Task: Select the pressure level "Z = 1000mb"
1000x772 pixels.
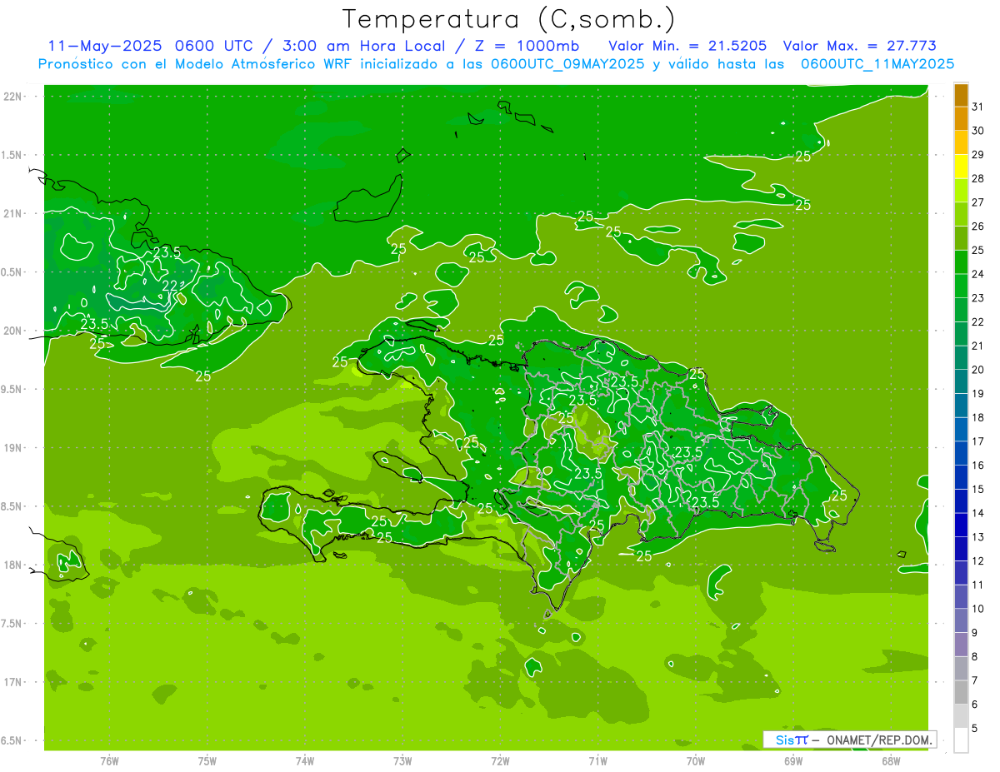Action: click(528, 46)
